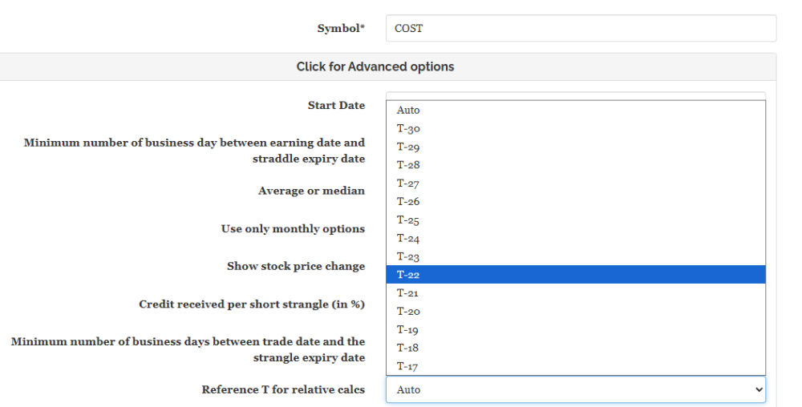802x407 pixels.
Task: Choose T-30 from the dropdown list
Action: tap(576, 128)
